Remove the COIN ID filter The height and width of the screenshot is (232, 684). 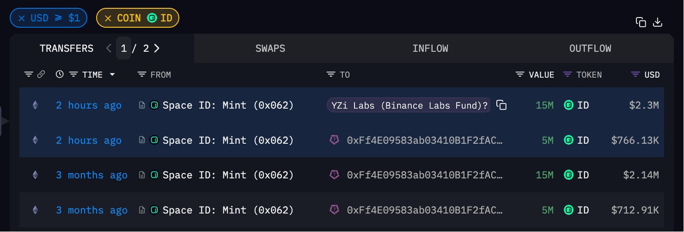pos(108,18)
